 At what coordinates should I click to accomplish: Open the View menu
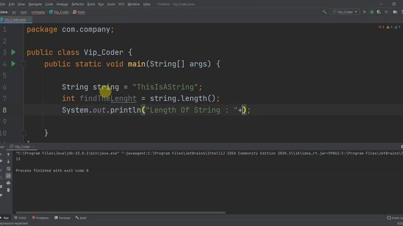(21, 4)
